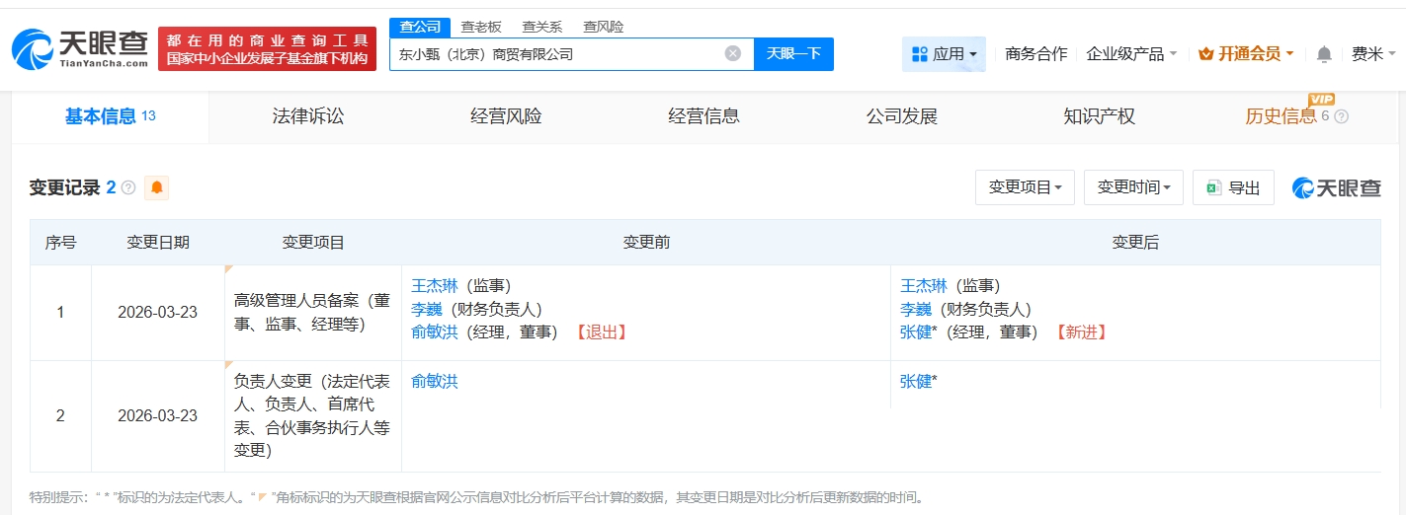
Task: Click help question mark beside 变更记录 count
Action: 128,187
